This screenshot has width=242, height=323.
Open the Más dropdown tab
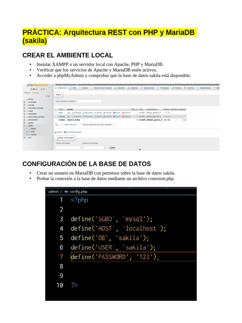point(217,88)
